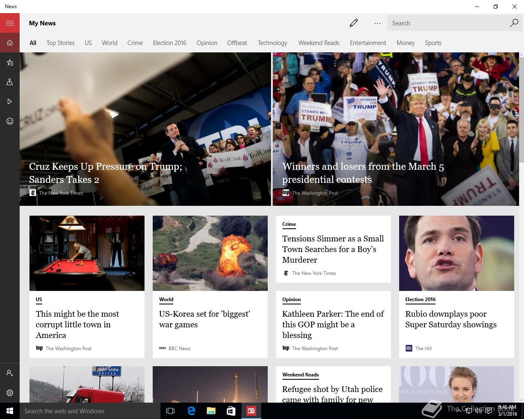This screenshot has width=524, height=419.
Task: Click the Rubio close-up photo thumbnail
Action: click(456, 253)
